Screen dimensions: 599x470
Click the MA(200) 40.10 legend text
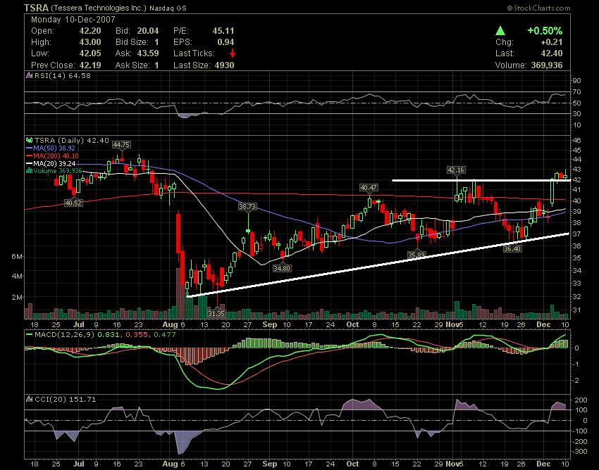(56, 156)
